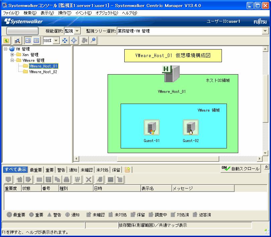
Task: Click the magnifier zoom icon in toolbar
Action: (93, 40)
